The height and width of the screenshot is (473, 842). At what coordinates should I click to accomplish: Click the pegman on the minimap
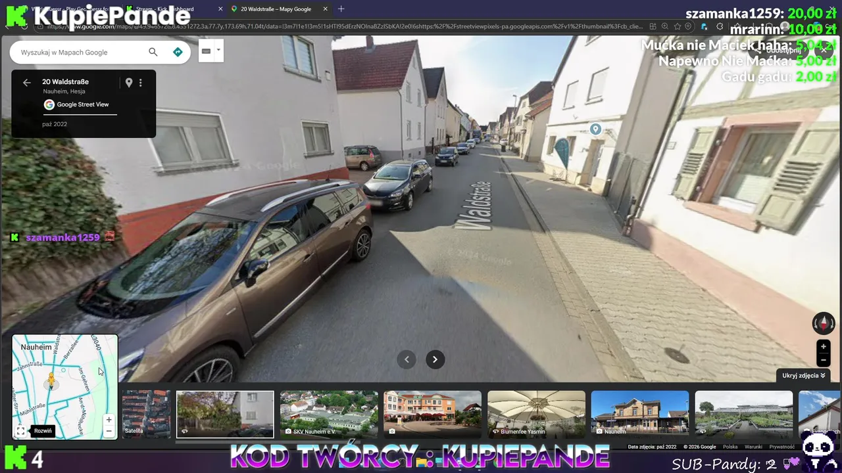51,380
